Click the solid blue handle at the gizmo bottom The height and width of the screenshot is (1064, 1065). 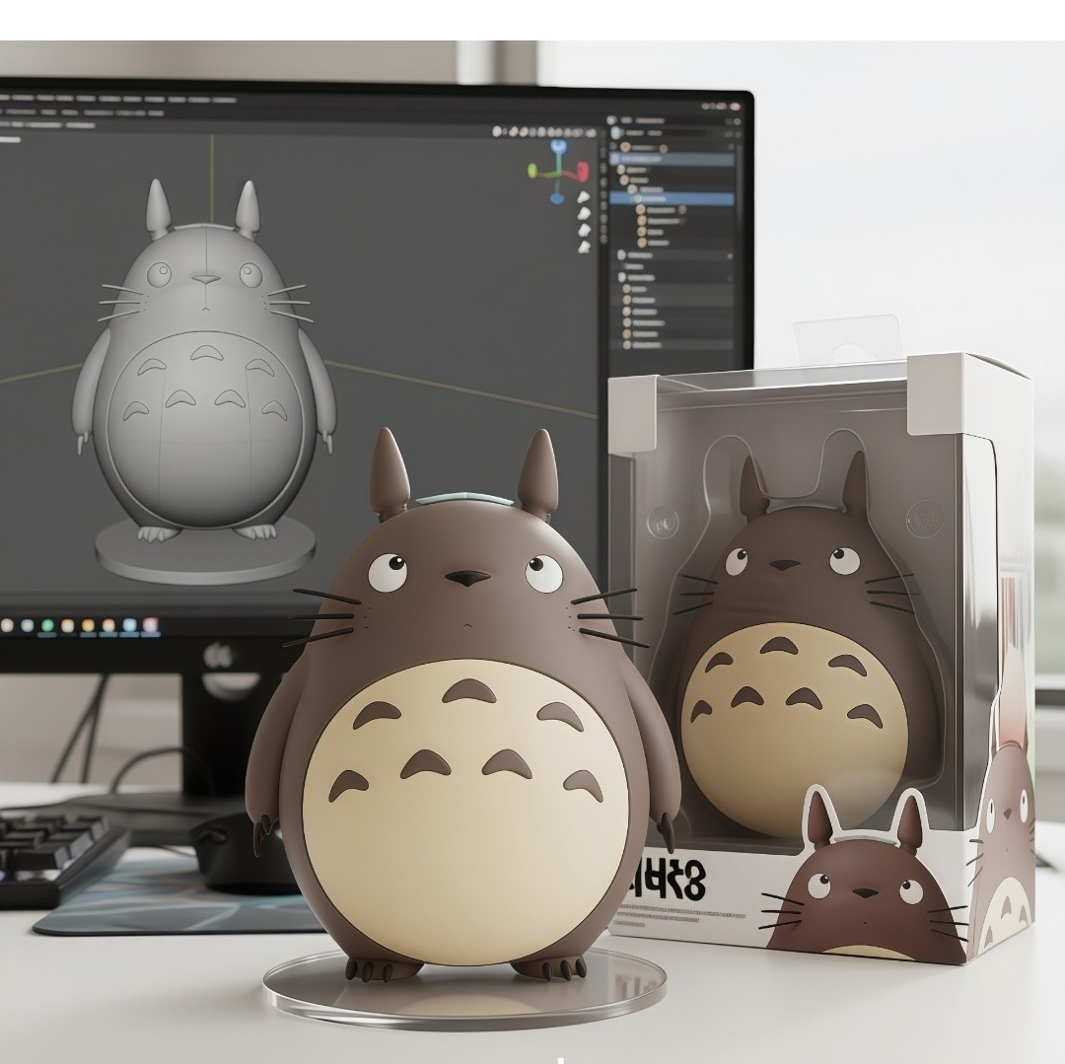pos(557,198)
